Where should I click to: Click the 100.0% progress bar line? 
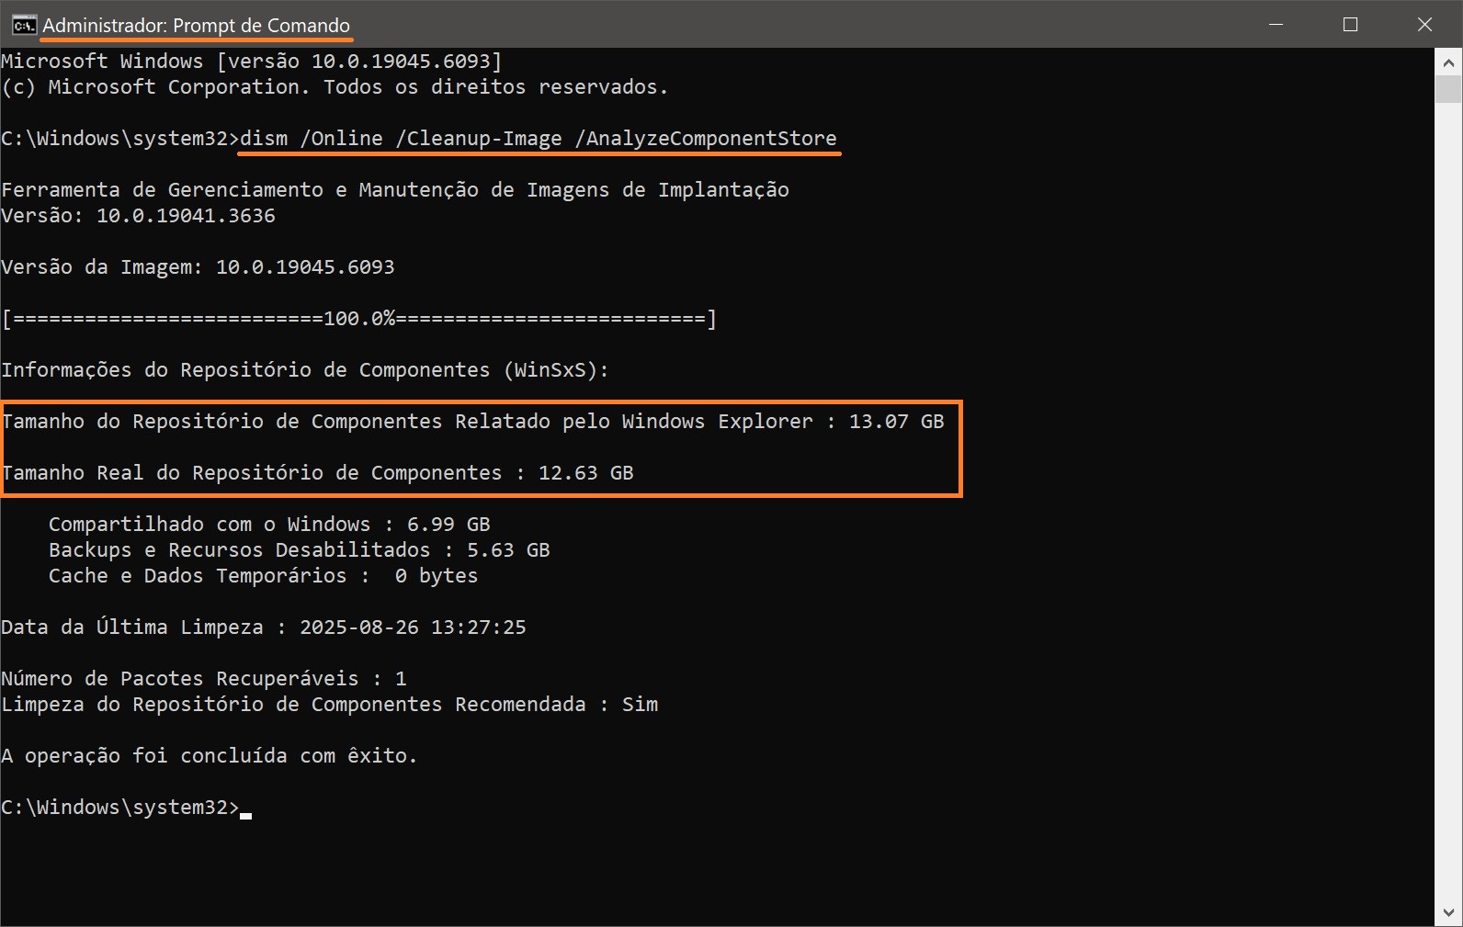358,319
